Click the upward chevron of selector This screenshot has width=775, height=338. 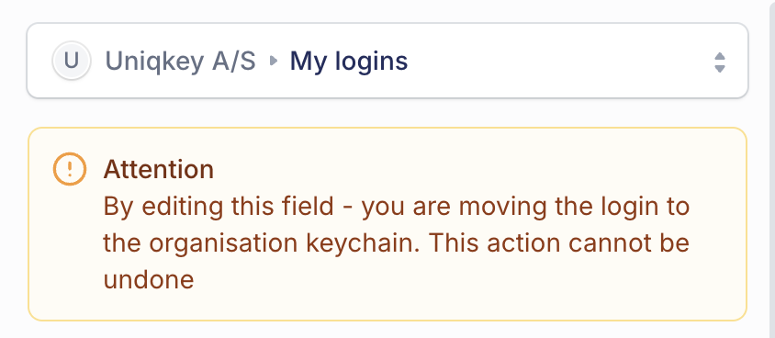click(x=720, y=56)
